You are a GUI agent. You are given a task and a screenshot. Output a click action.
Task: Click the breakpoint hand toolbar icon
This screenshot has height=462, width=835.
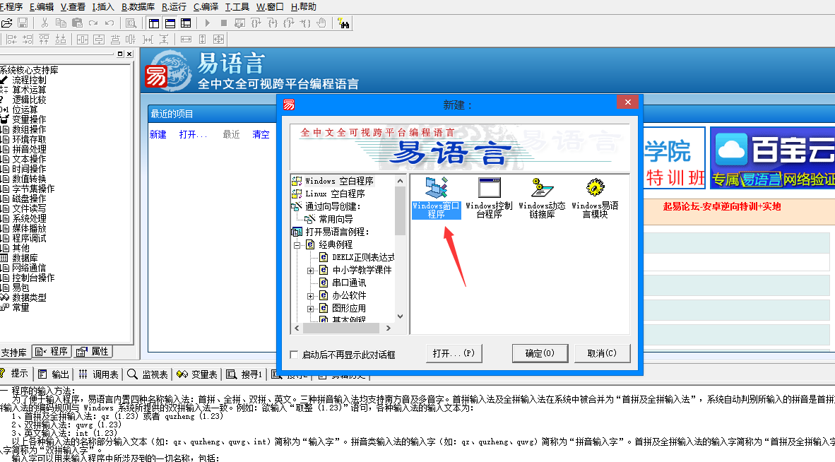(x=321, y=23)
